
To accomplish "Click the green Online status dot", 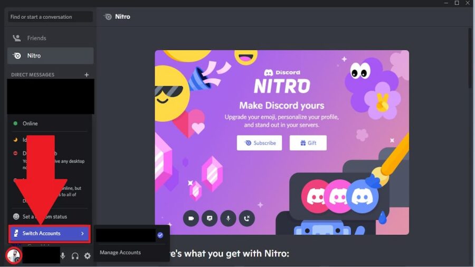I will tap(15, 123).
